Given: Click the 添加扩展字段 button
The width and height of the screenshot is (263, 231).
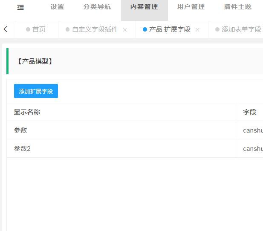Looking at the screenshot, I should click(36, 91).
